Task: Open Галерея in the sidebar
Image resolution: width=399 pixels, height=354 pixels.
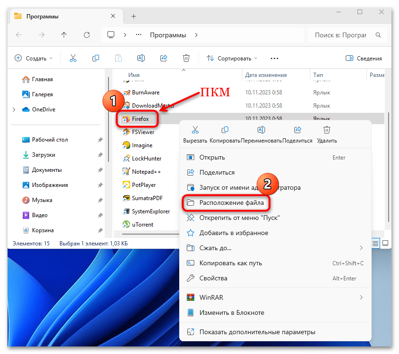Action: coord(37,94)
